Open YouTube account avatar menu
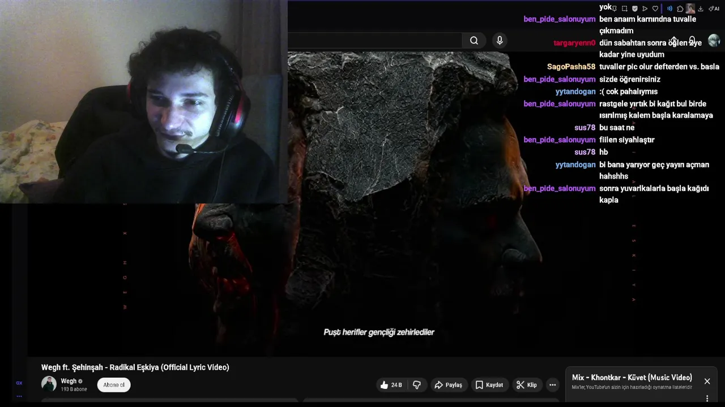This screenshot has height=407, width=725. click(714, 41)
